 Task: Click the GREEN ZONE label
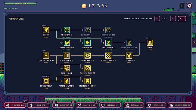point(11,8)
